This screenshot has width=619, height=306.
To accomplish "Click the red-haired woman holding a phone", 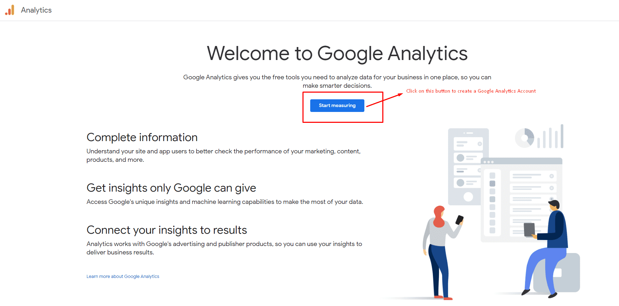I will (x=441, y=252).
